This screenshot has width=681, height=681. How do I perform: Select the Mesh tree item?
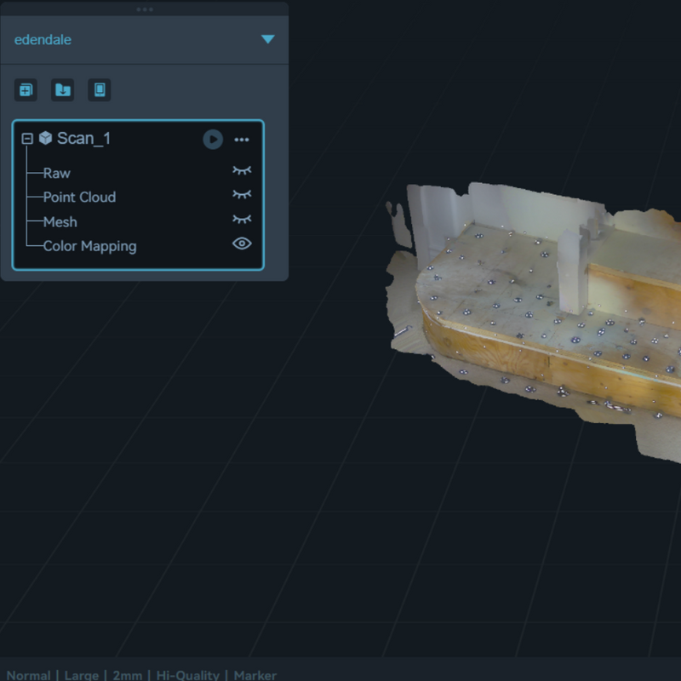tap(60, 222)
